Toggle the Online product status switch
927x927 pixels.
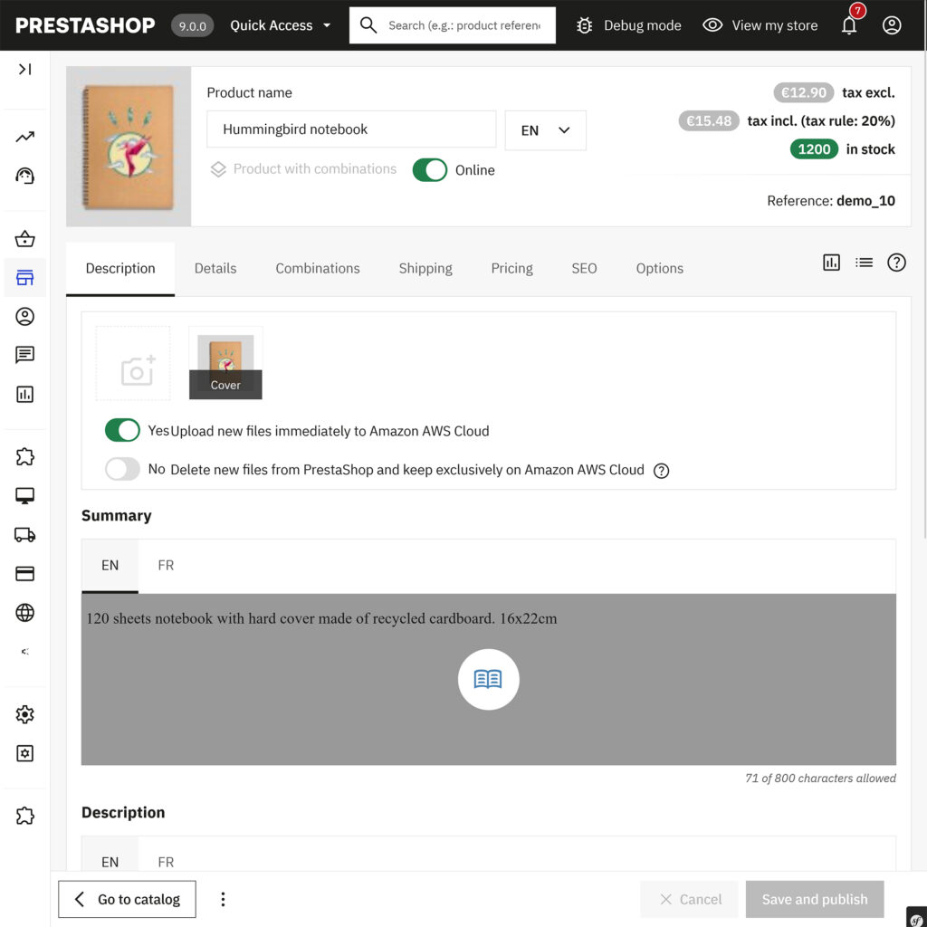(x=430, y=169)
